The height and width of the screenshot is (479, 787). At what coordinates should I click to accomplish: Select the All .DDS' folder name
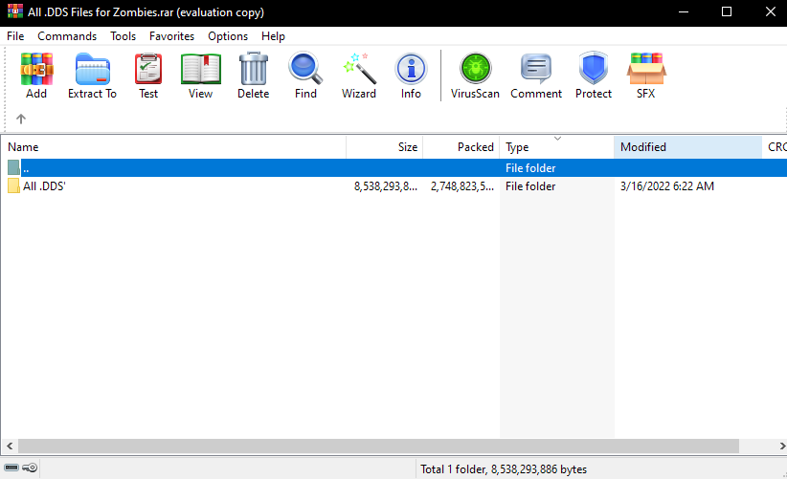point(44,186)
